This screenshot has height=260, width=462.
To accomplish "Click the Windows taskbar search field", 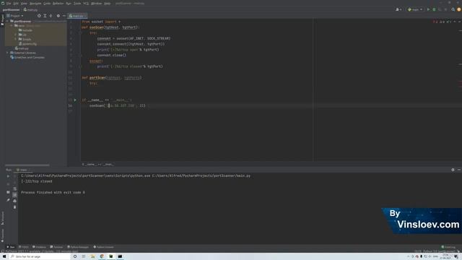I will (40, 256).
